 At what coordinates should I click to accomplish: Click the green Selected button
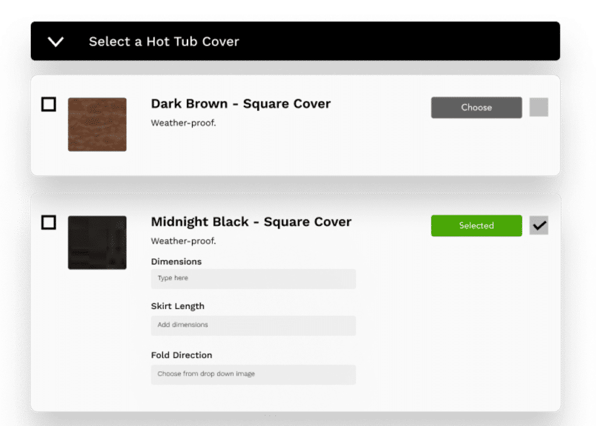[476, 226]
